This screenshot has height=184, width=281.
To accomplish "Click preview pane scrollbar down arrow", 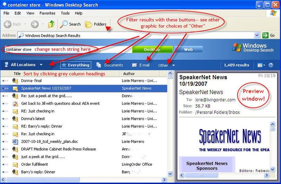I will click(273, 169).
